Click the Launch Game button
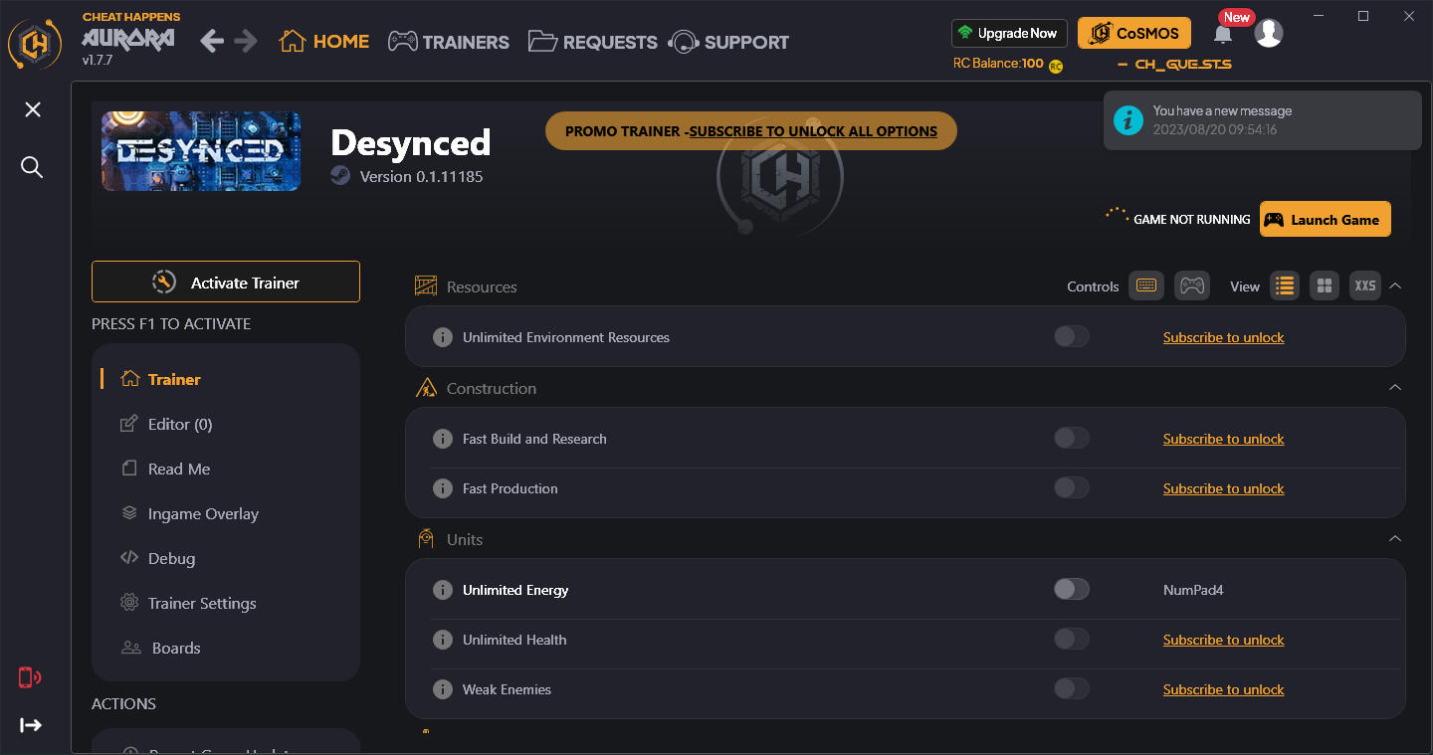Image resolution: width=1433 pixels, height=755 pixels. pyautogui.click(x=1325, y=219)
